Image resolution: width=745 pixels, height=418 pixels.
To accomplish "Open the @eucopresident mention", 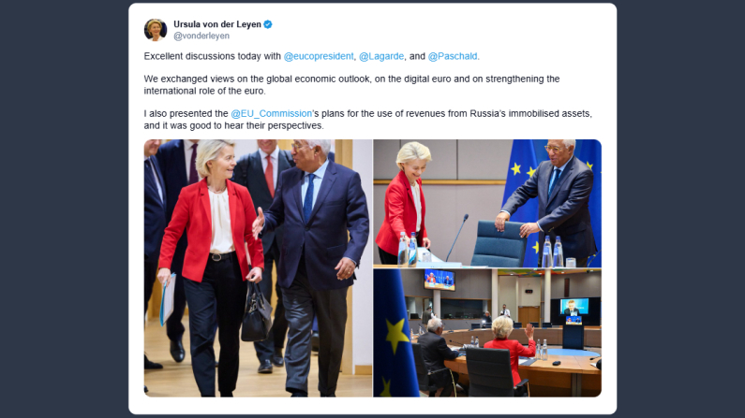I will 319,56.
